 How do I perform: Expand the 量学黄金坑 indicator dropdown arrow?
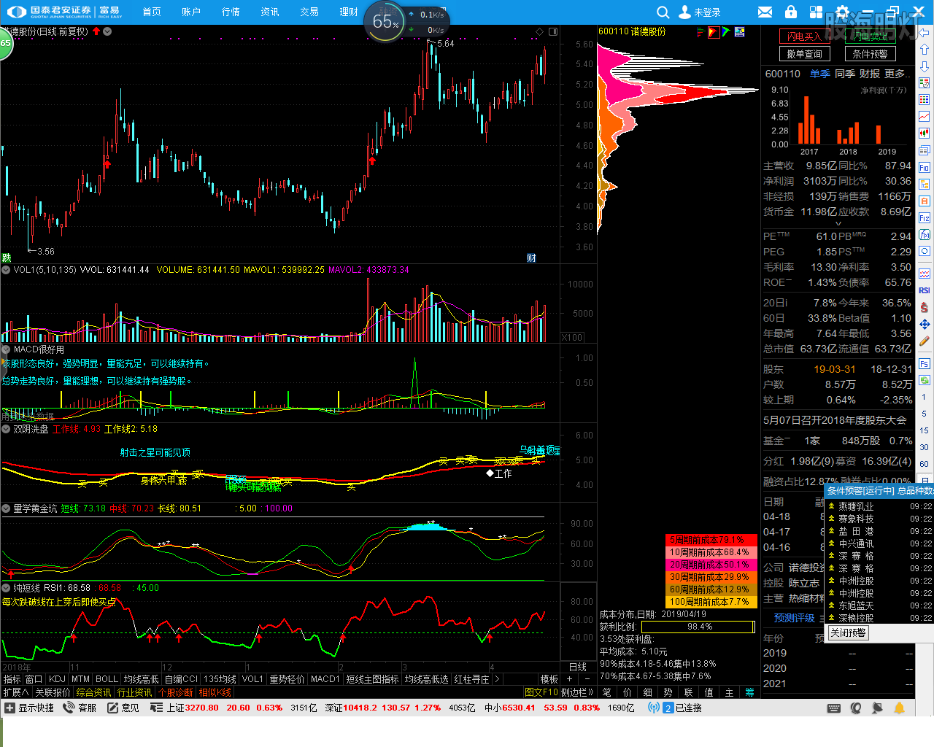tap(6, 508)
